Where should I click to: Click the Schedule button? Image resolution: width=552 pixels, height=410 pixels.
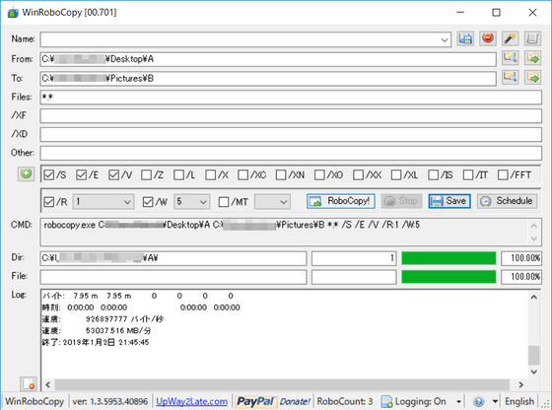point(507,201)
